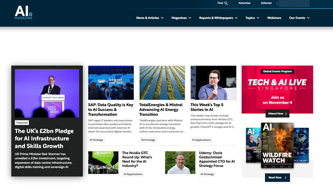333x188 pixels.
Task: Open The UK's £2bn Pledge article headline
Action: click(44, 138)
